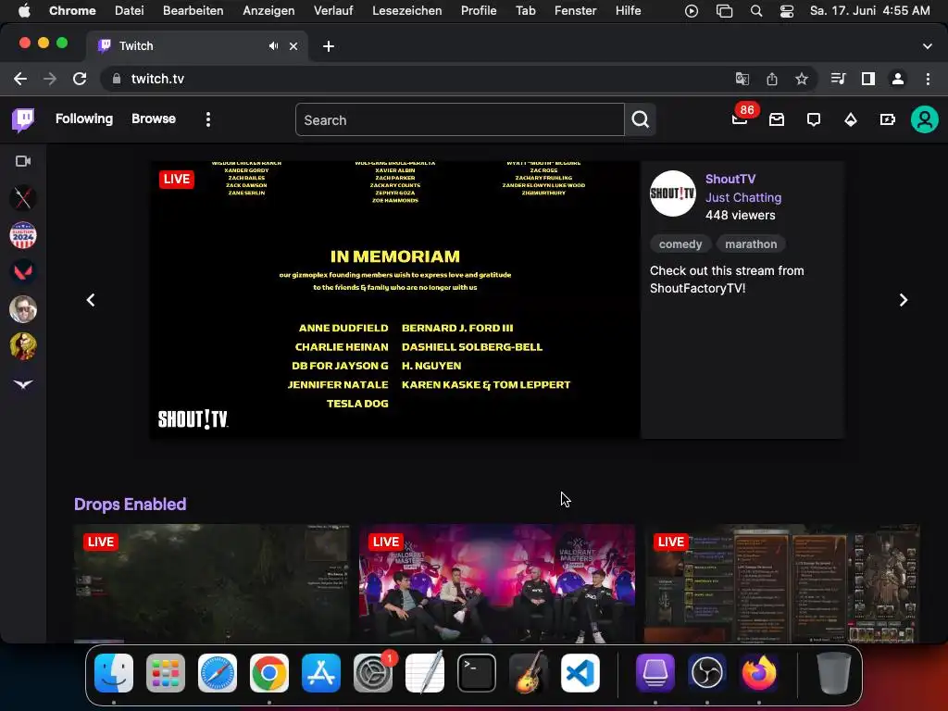
Task: Open the Fenster menu
Action: click(x=575, y=10)
